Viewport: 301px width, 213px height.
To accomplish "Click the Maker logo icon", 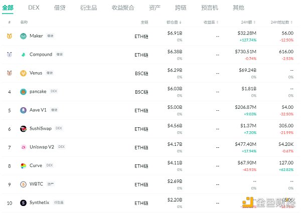I will (24, 36).
